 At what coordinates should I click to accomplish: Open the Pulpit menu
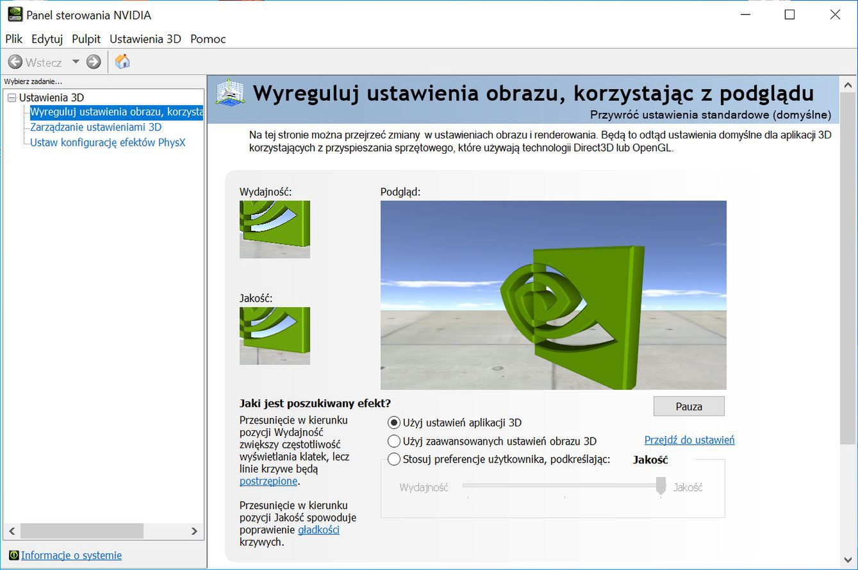click(86, 39)
